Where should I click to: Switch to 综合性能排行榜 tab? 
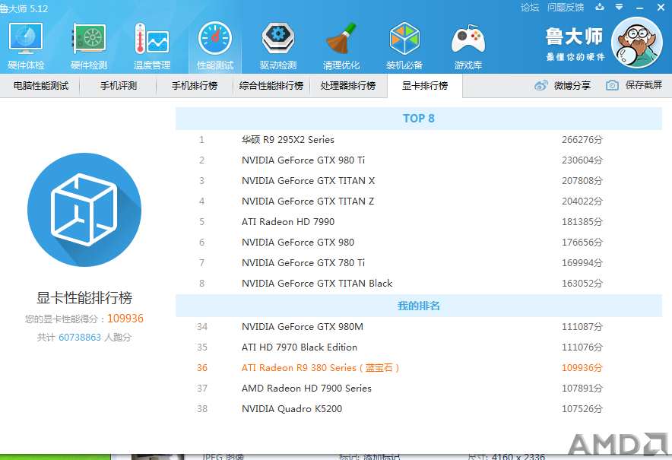click(x=271, y=86)
